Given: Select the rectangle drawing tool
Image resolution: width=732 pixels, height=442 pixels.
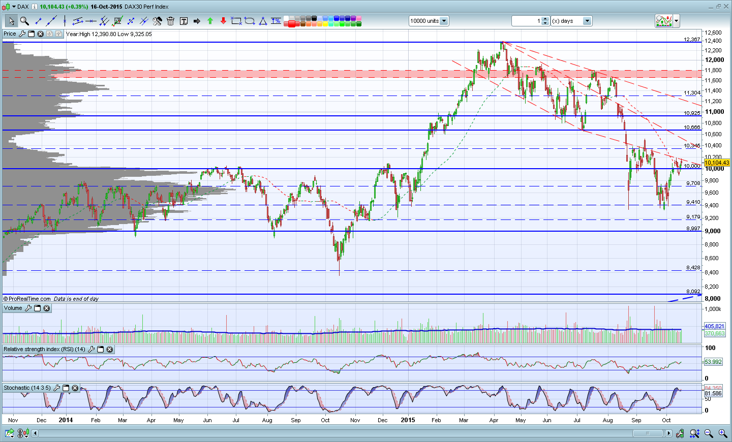Looking at the screenshot, I should click(x=236, y=21).
